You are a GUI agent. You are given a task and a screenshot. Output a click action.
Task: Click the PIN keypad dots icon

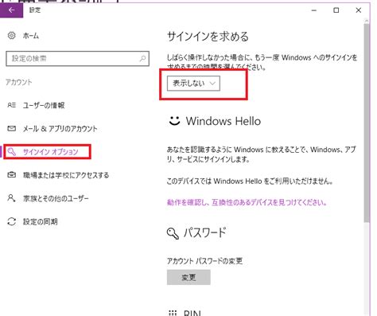tap(173, 313)
